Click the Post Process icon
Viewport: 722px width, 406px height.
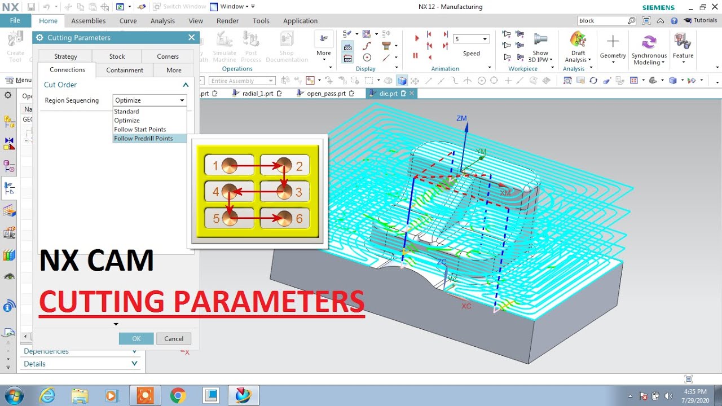(x=251, y=47)
